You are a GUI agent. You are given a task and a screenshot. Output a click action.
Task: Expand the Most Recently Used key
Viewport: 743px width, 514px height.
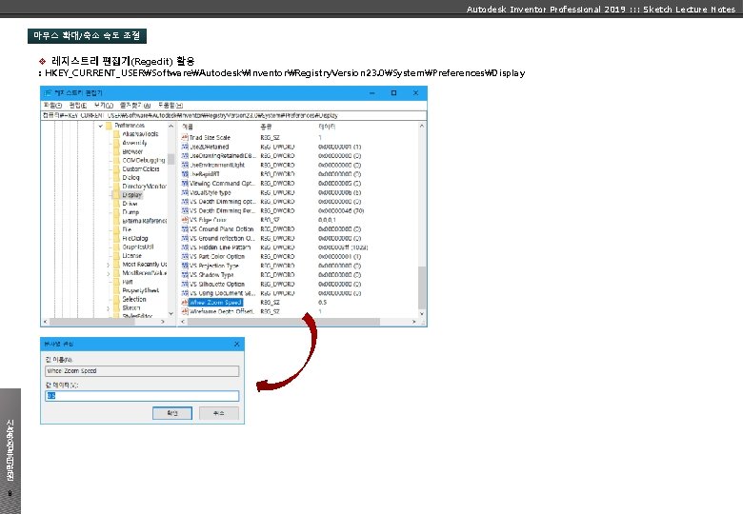[108, 265]
